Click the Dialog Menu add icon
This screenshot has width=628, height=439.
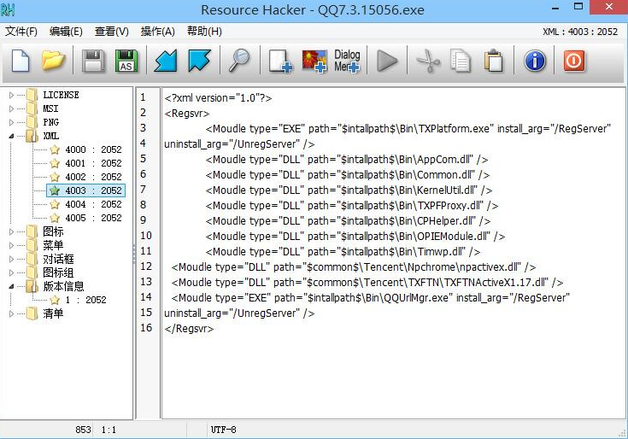(x=347, y=61)
